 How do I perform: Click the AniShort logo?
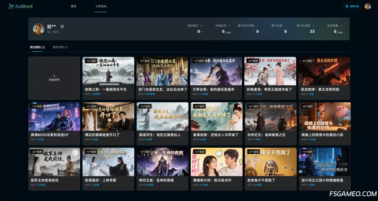pos(20,6)
